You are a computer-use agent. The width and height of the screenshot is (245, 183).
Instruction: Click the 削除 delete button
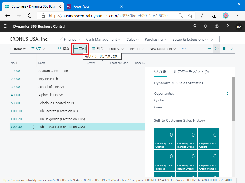pyautogui.click(x=97, y=49)
